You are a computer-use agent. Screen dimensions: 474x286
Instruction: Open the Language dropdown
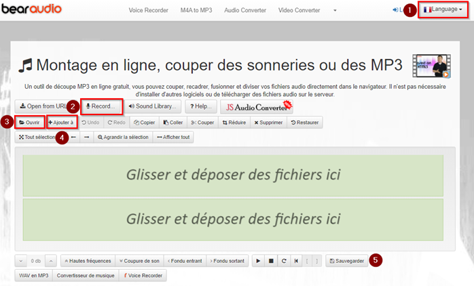coord(443,10)
